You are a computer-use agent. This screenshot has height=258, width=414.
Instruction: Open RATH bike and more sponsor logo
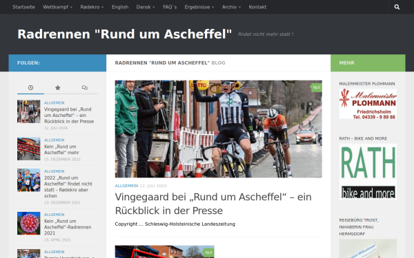tap(368, 172)
